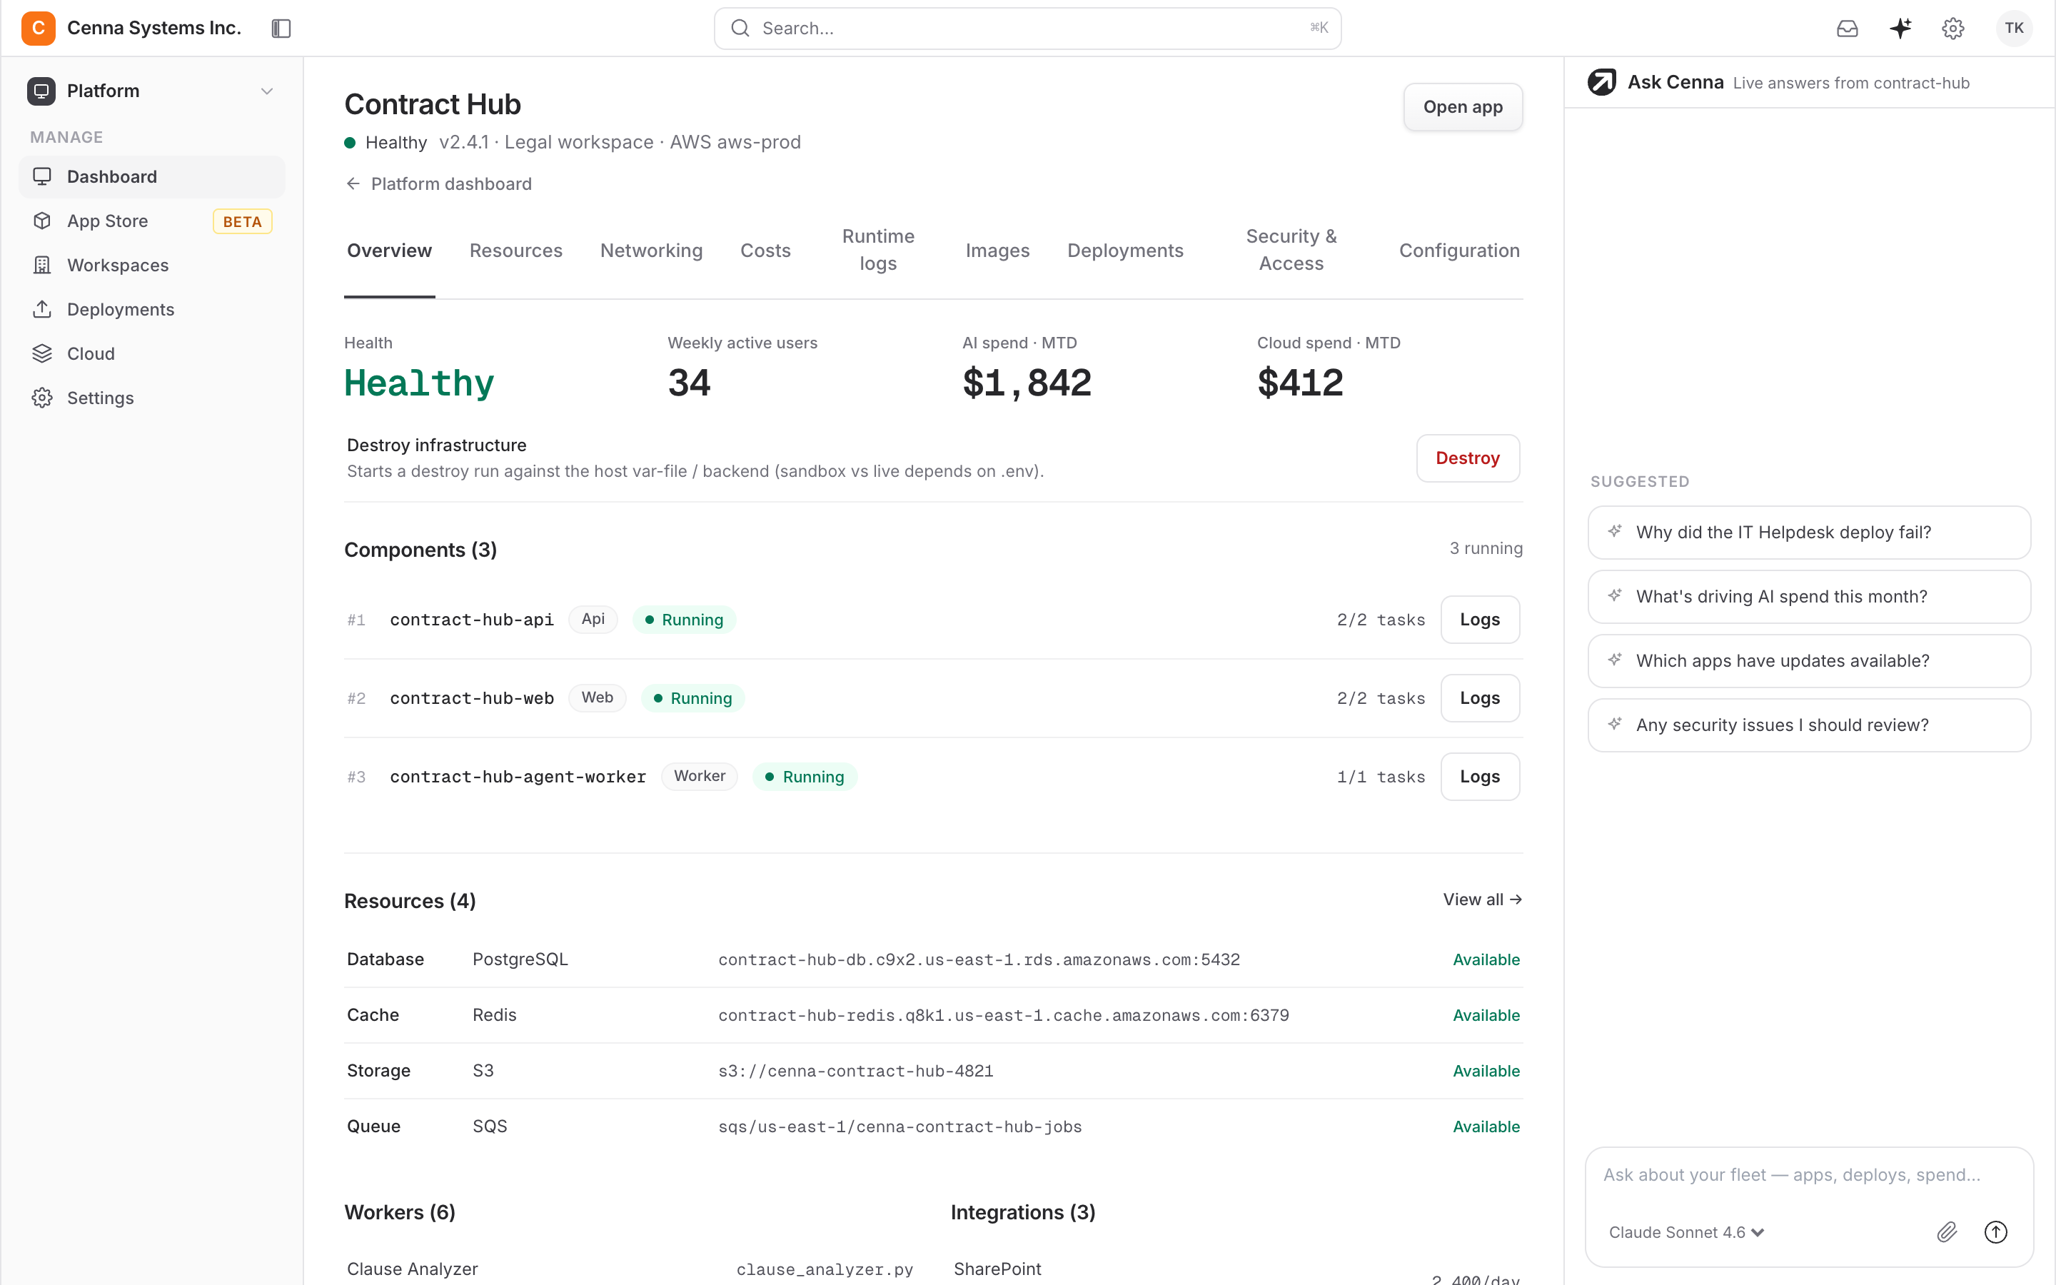Open the AI sparkle assistant icon

point(1900,28)
